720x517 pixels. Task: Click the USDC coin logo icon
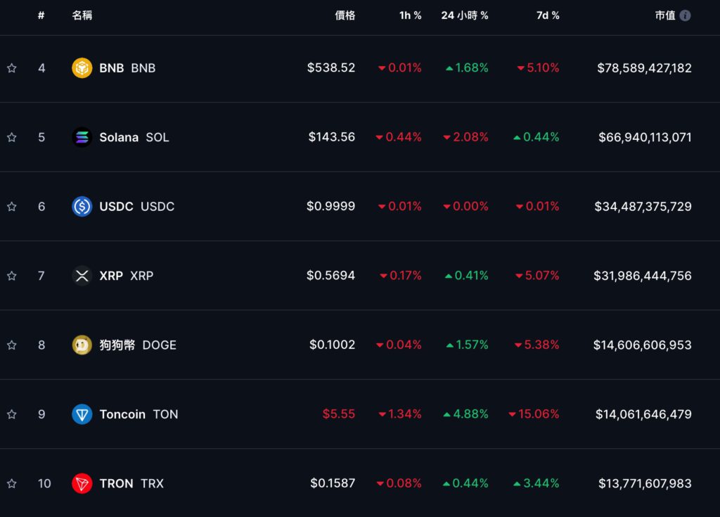(82, 206)
